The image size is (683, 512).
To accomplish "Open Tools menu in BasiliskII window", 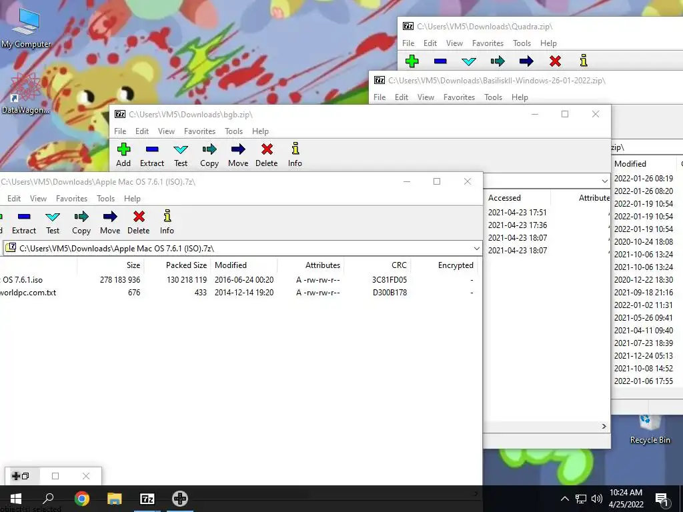I will pyautogui.click(x=493, y=97).
